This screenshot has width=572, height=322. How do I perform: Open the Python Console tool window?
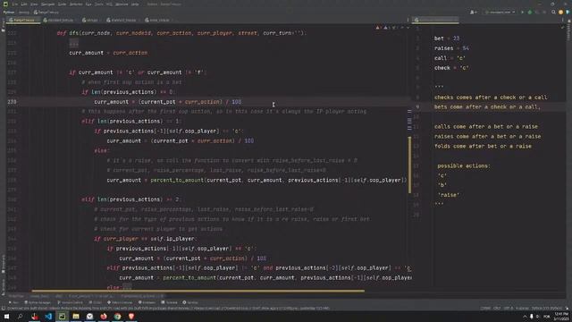pos(120,302)
